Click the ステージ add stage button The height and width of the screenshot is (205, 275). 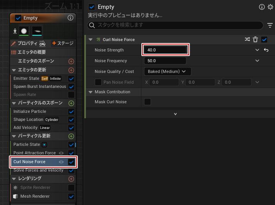[63, 43]
